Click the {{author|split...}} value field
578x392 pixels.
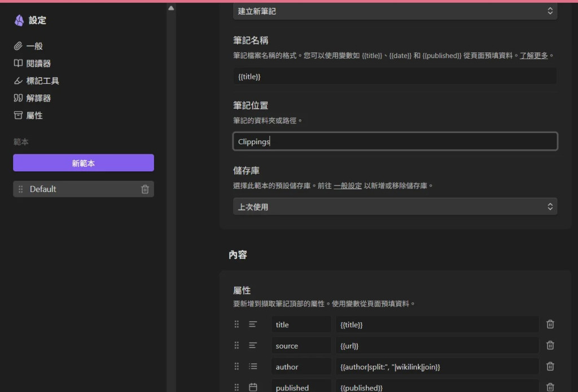coord(437,367)
